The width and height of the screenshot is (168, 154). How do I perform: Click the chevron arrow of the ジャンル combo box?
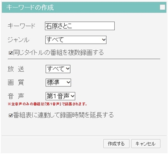tap(104, 40)
